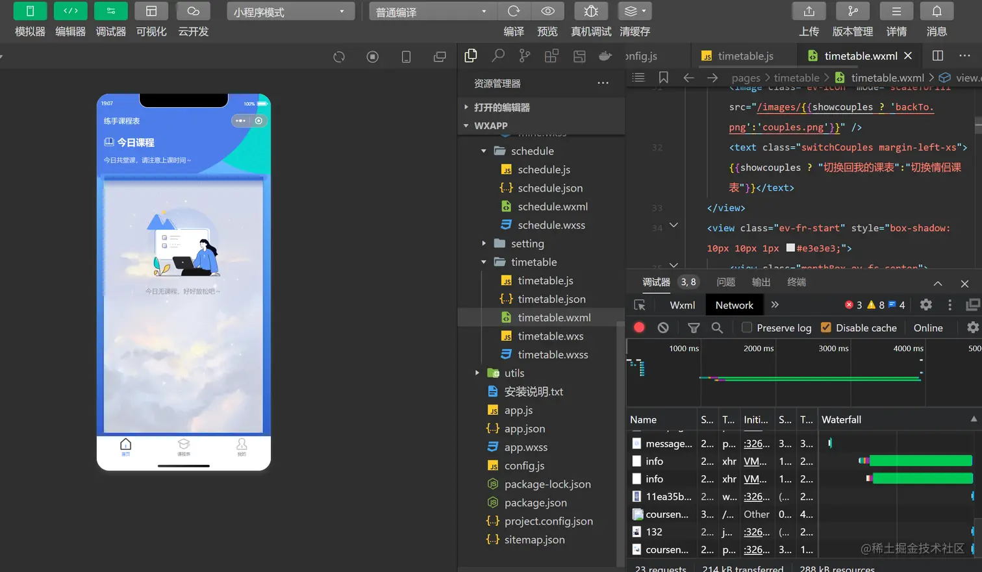The width and height of the screenshot is (982, 572).
Task: Click the timetable breadcrumb segment
Action: 796,78
